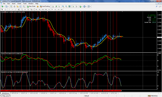Switch to AUDUSD,H4 chart tab
Screen dimensions: 162x97
point(104,93)
